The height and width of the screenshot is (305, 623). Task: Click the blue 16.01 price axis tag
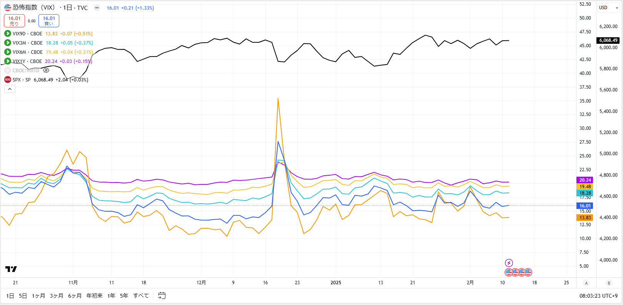pyautogui.click(x=585, y=206)
